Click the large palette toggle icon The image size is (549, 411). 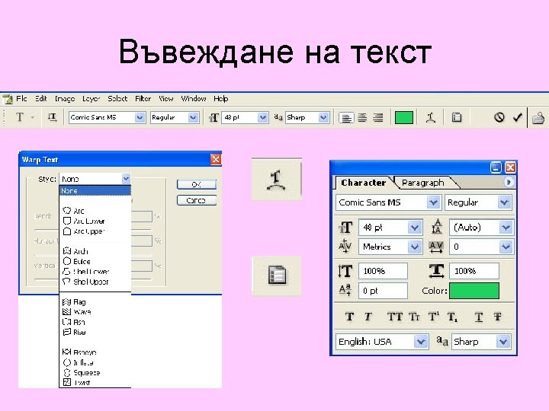pos(277,276)
